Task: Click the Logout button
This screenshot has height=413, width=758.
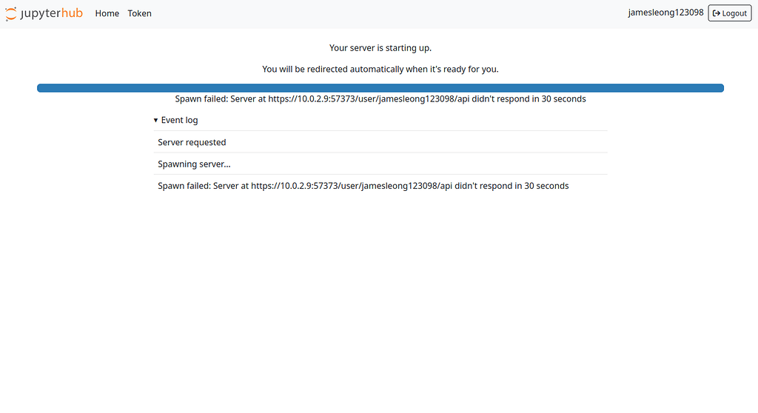Action: 729,13
